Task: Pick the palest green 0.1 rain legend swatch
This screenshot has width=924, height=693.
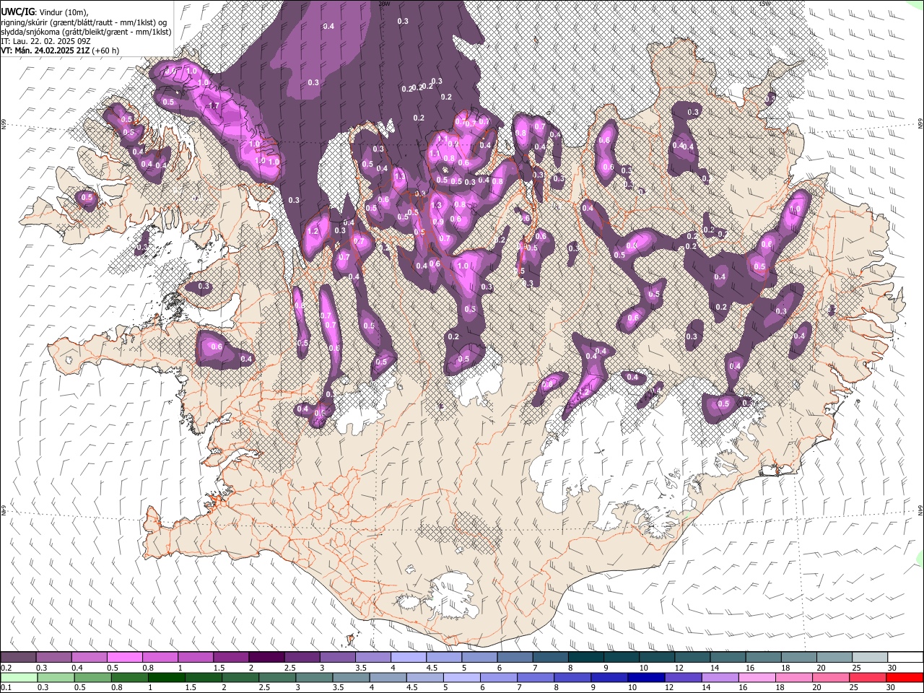Action: [x=19, y=678]
